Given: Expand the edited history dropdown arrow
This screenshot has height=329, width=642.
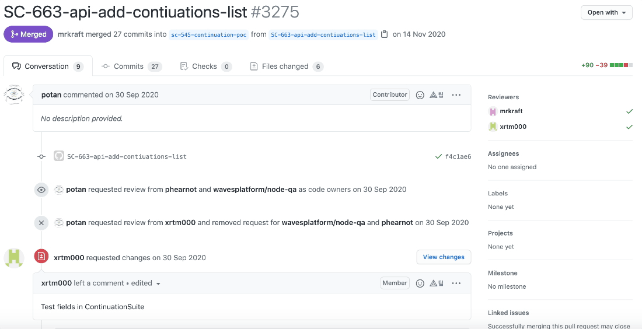Looking at the screenshot, I should tap(158, 283).
